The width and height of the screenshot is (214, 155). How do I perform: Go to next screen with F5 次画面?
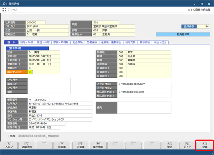click(81, 145)
